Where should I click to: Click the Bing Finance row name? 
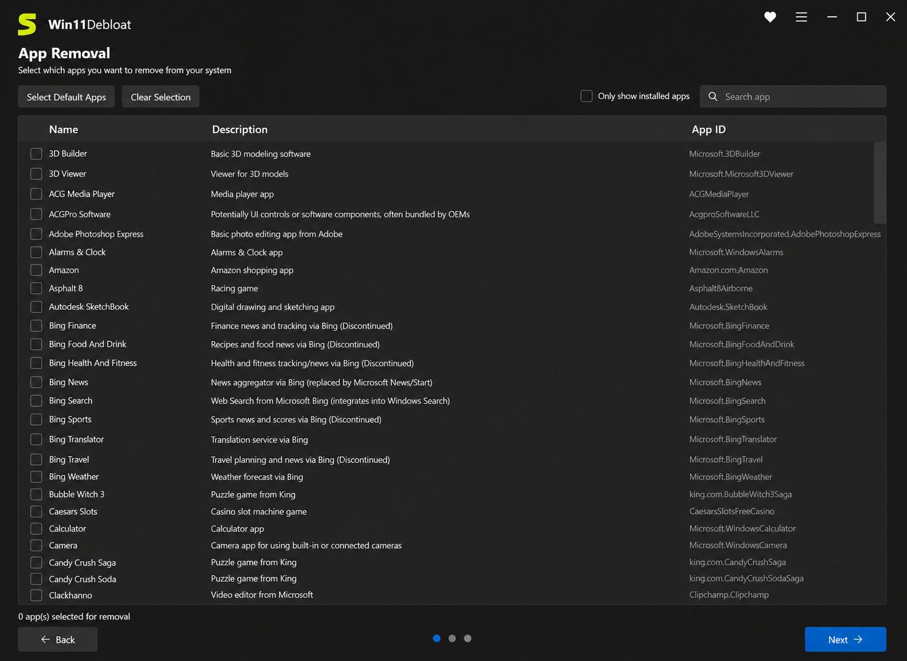pyautogui.click(x=72, y=325)
